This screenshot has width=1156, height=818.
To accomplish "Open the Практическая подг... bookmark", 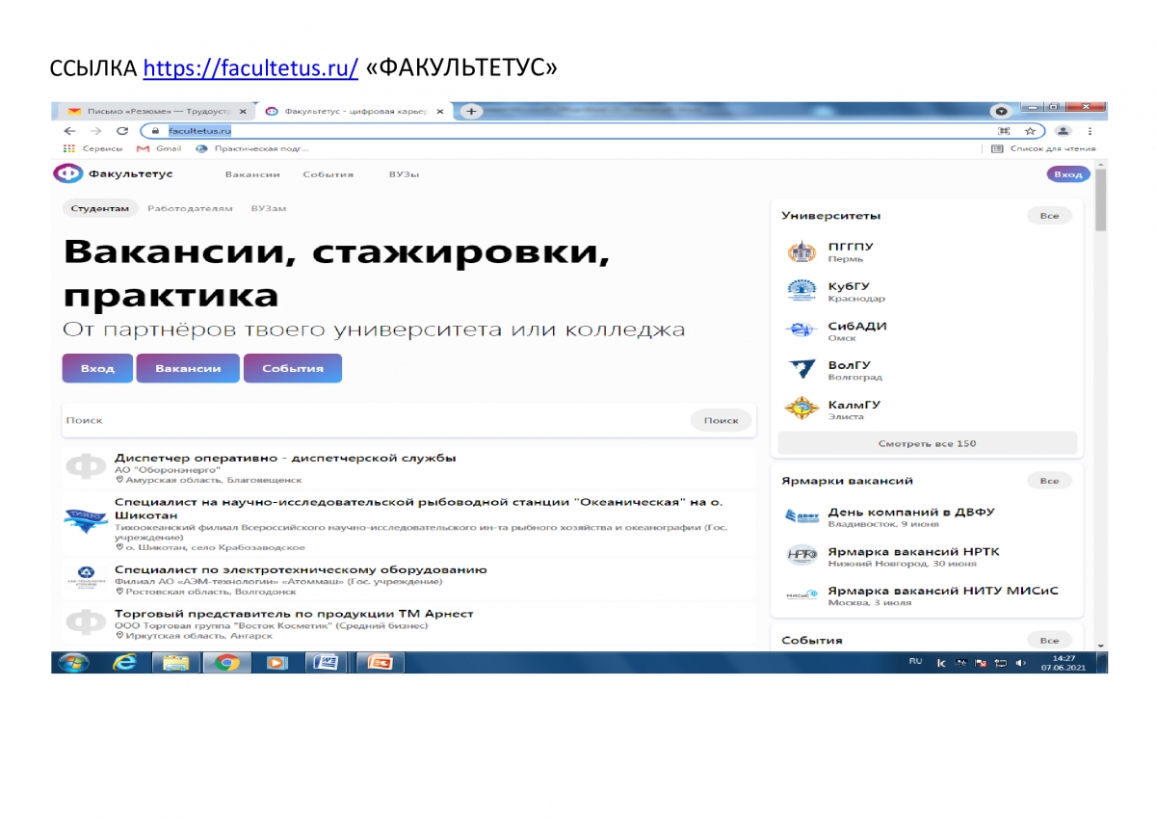I will point(252,148).
